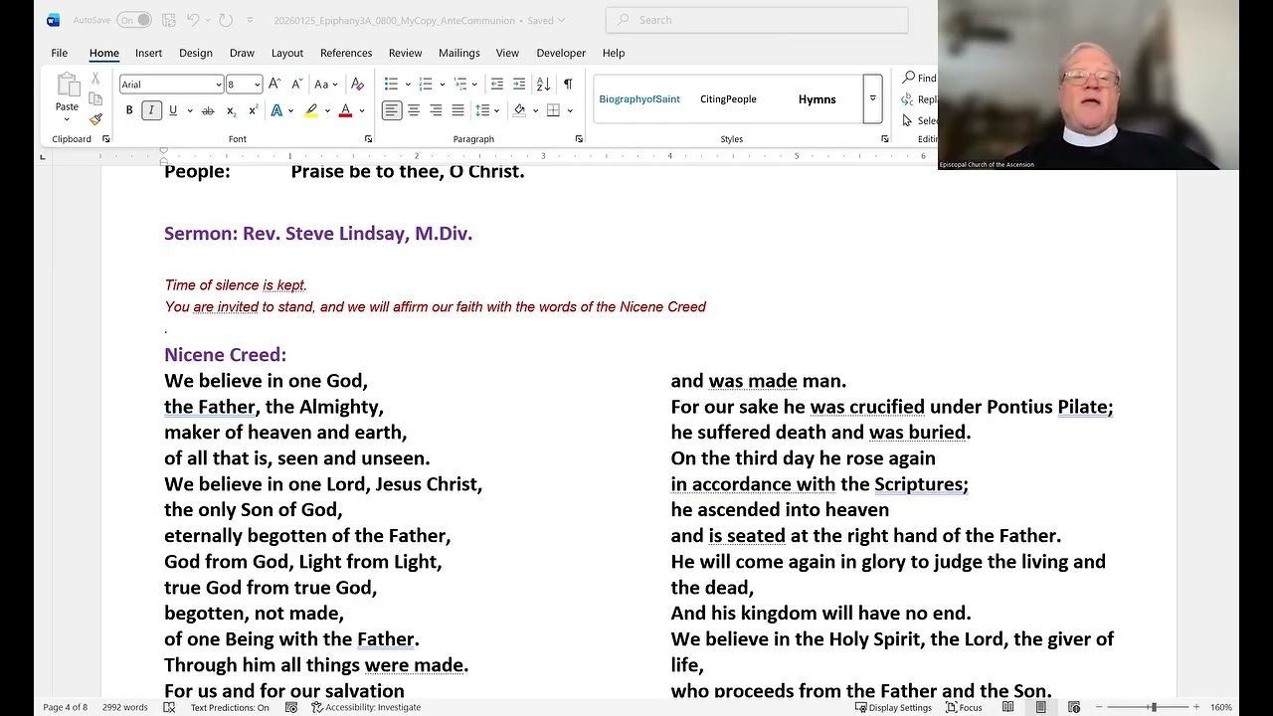Justify the paragraph text
Viewport: 1273px width, 716px height.
457,110
